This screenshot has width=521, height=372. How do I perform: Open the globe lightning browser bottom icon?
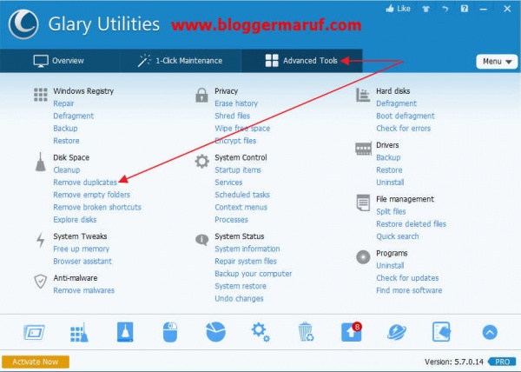(397, 332)
